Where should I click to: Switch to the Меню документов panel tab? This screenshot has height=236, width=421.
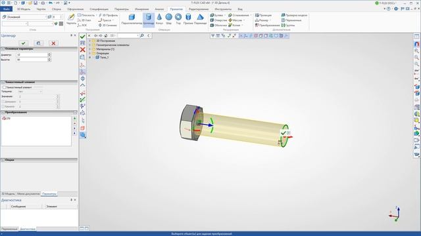(x=28, y=194)
